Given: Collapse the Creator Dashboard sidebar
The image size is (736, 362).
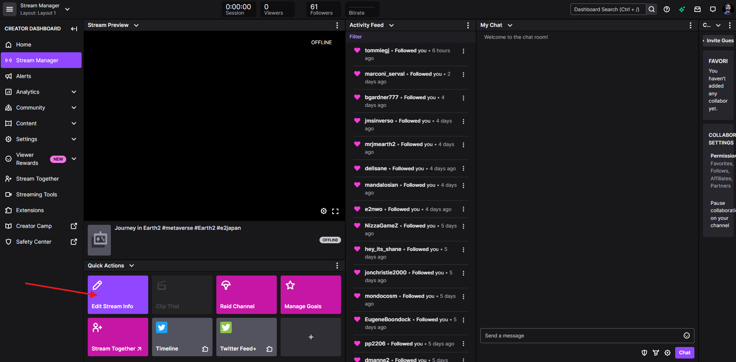Looking at the screenshot, I should pyautogui.click(x=74, y=29).
